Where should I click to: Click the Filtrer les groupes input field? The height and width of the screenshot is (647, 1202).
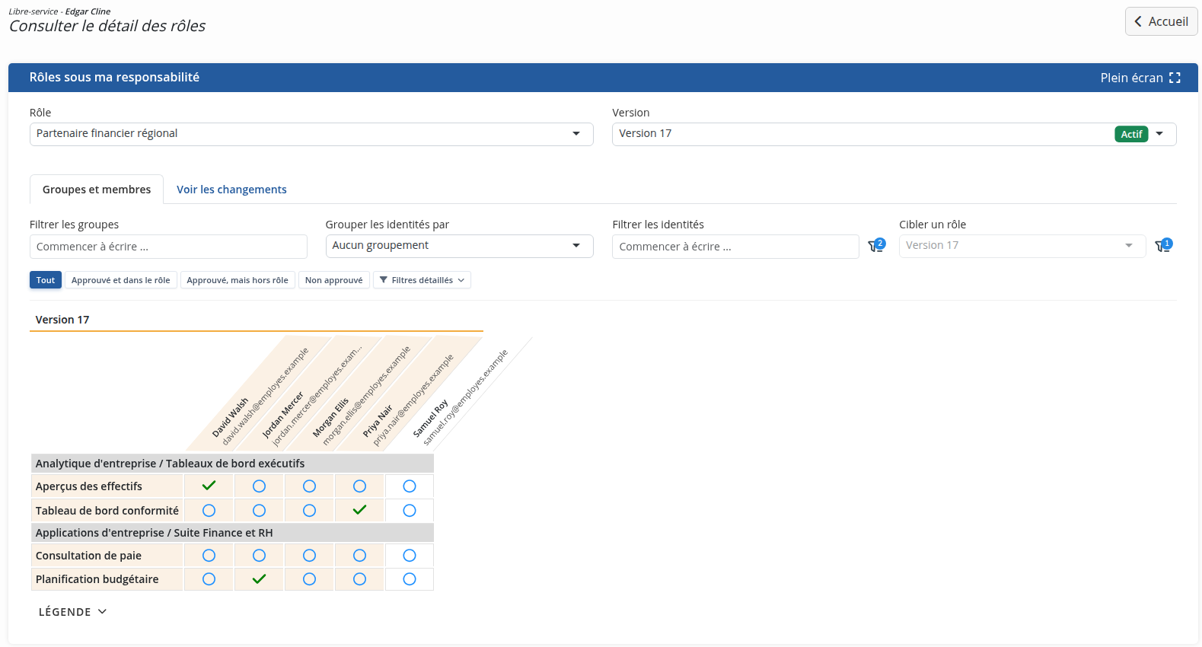tap(168, 247)
